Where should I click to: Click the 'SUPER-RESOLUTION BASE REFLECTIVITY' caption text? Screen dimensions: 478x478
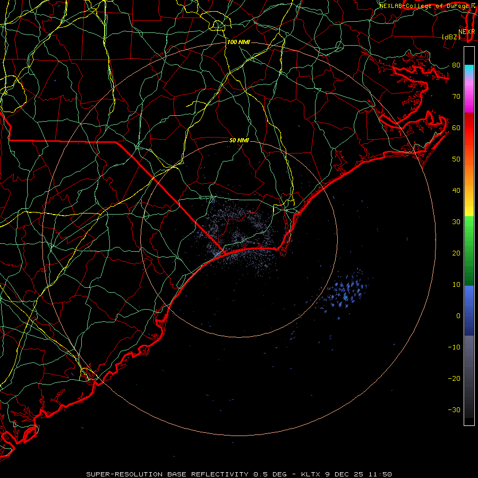click(167, 474)
